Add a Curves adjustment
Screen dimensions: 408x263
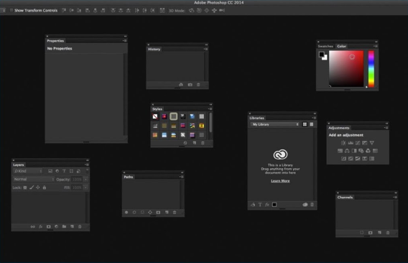(358, 143)
